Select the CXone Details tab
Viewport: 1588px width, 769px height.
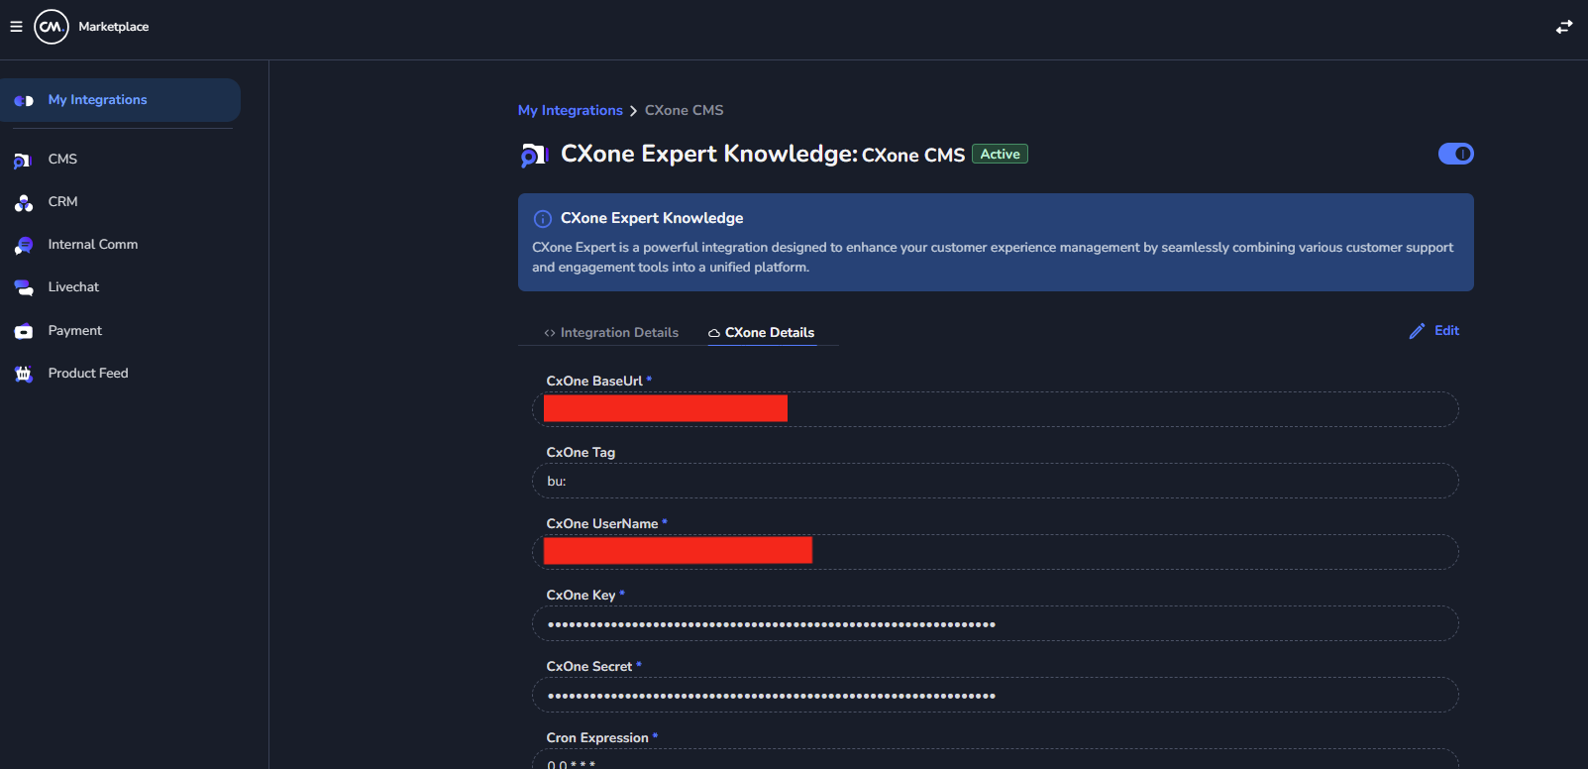coord(761,332)
